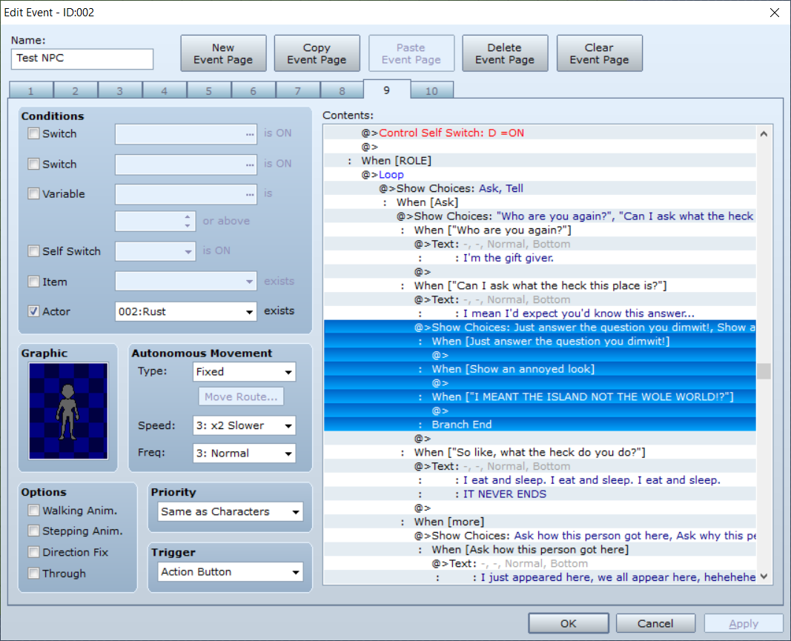This screenshot has width=791, height=641.
Task: Switch to event page tab 10
Action: point(431,91)
